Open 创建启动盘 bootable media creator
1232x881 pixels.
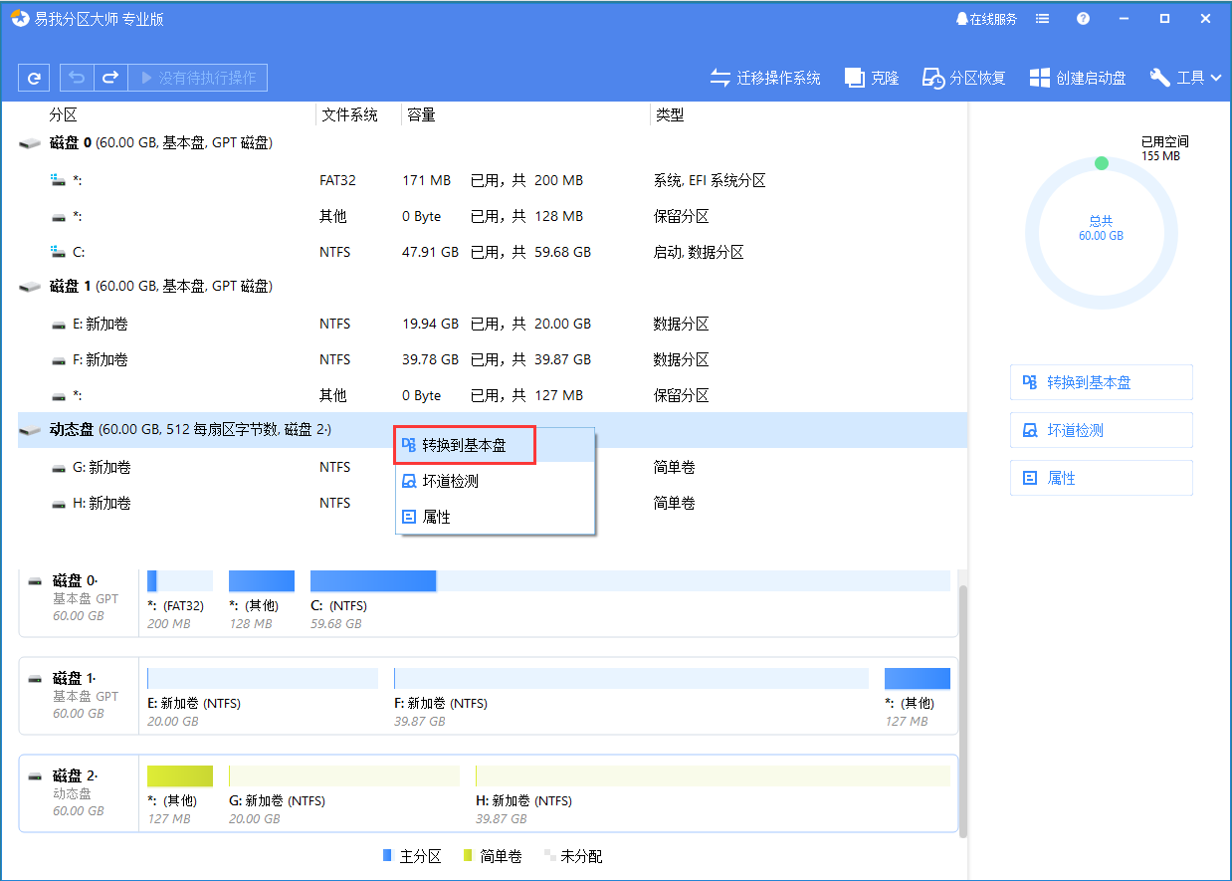click(x=1078, y=78)
